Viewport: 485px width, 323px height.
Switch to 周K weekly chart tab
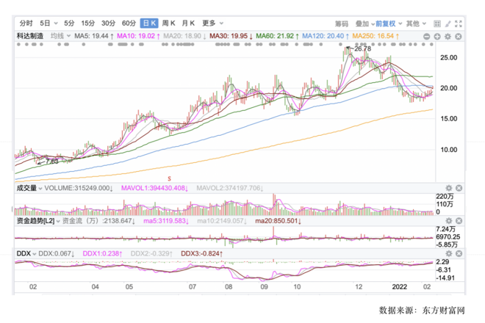pos(168,23)
